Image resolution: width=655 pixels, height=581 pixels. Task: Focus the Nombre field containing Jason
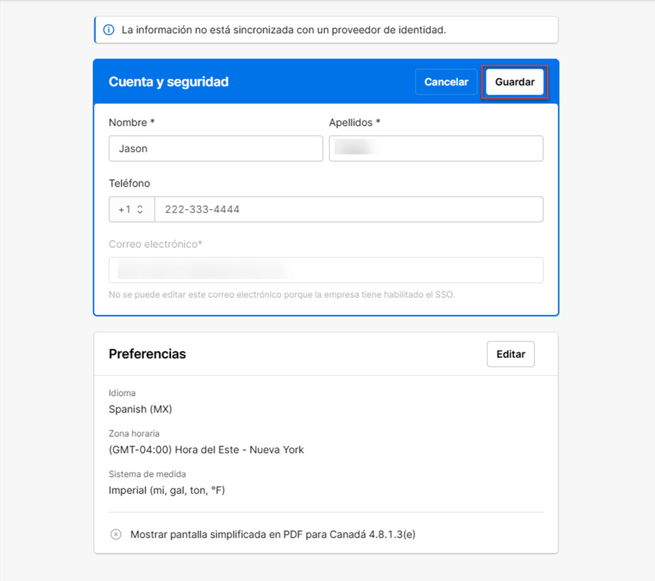(216, 149)
